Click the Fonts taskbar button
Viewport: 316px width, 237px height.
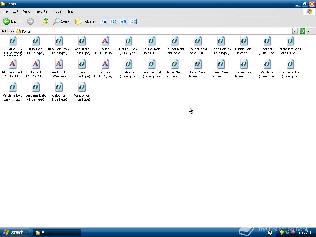point(57,233)
